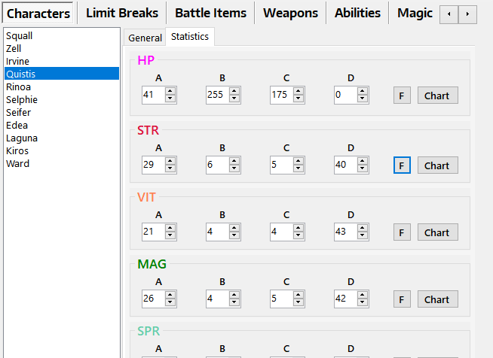Image resolution: width=493 pixels, height=358 pixels.
Task: Decrease VIT value D with down arrow
Action: point(363,235)
